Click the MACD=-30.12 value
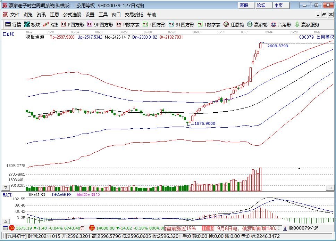Screen dimensions: 336x241 88,195
